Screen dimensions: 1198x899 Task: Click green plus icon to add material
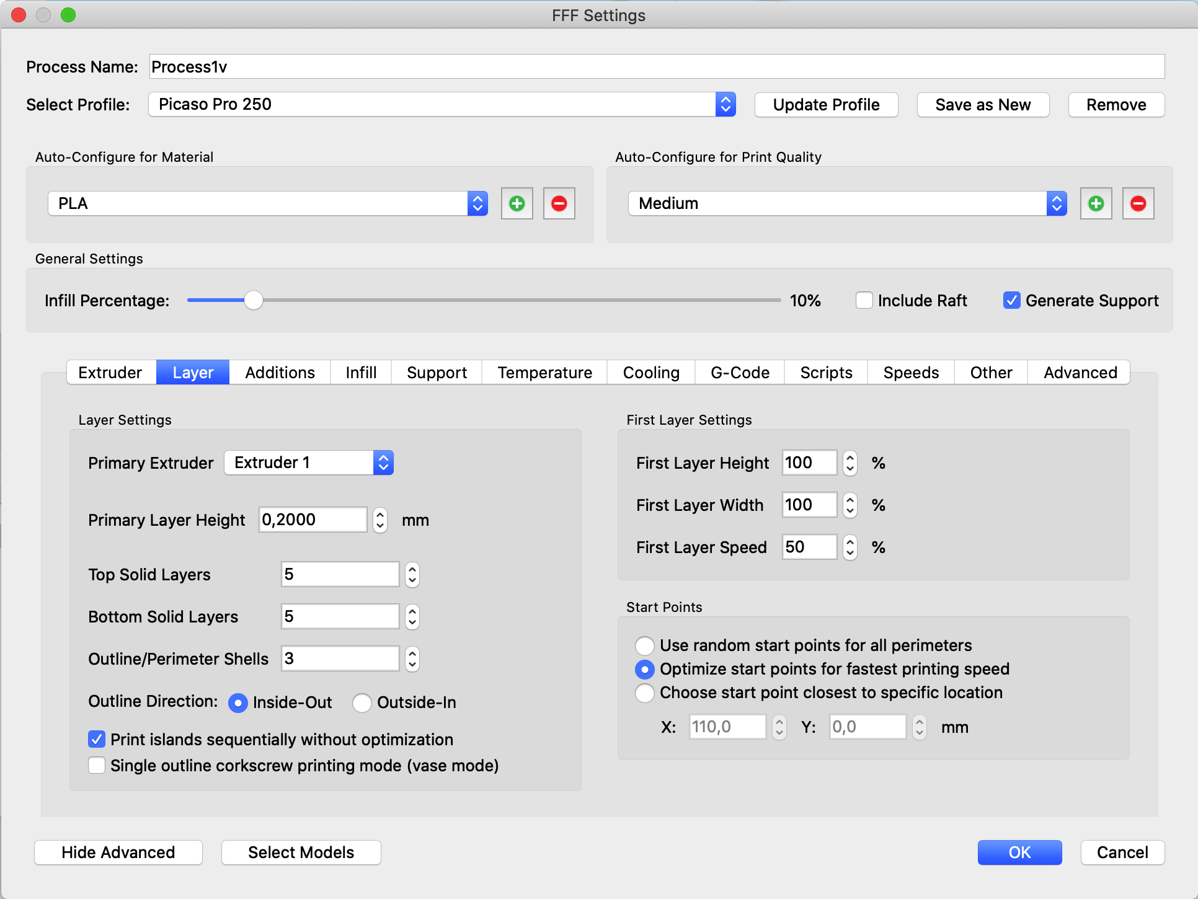517,203
